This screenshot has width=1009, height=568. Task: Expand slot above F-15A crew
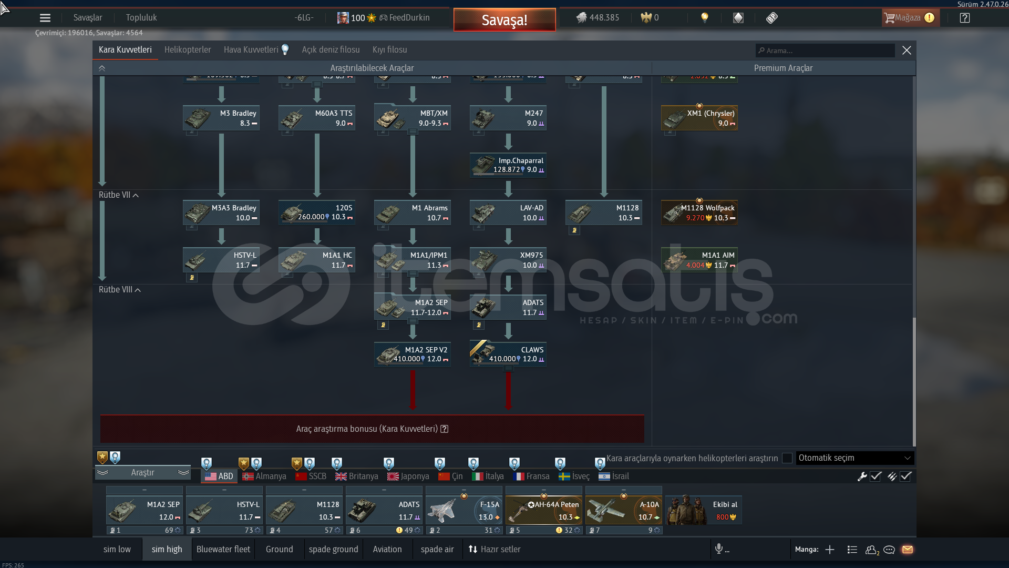click(464, 490)
